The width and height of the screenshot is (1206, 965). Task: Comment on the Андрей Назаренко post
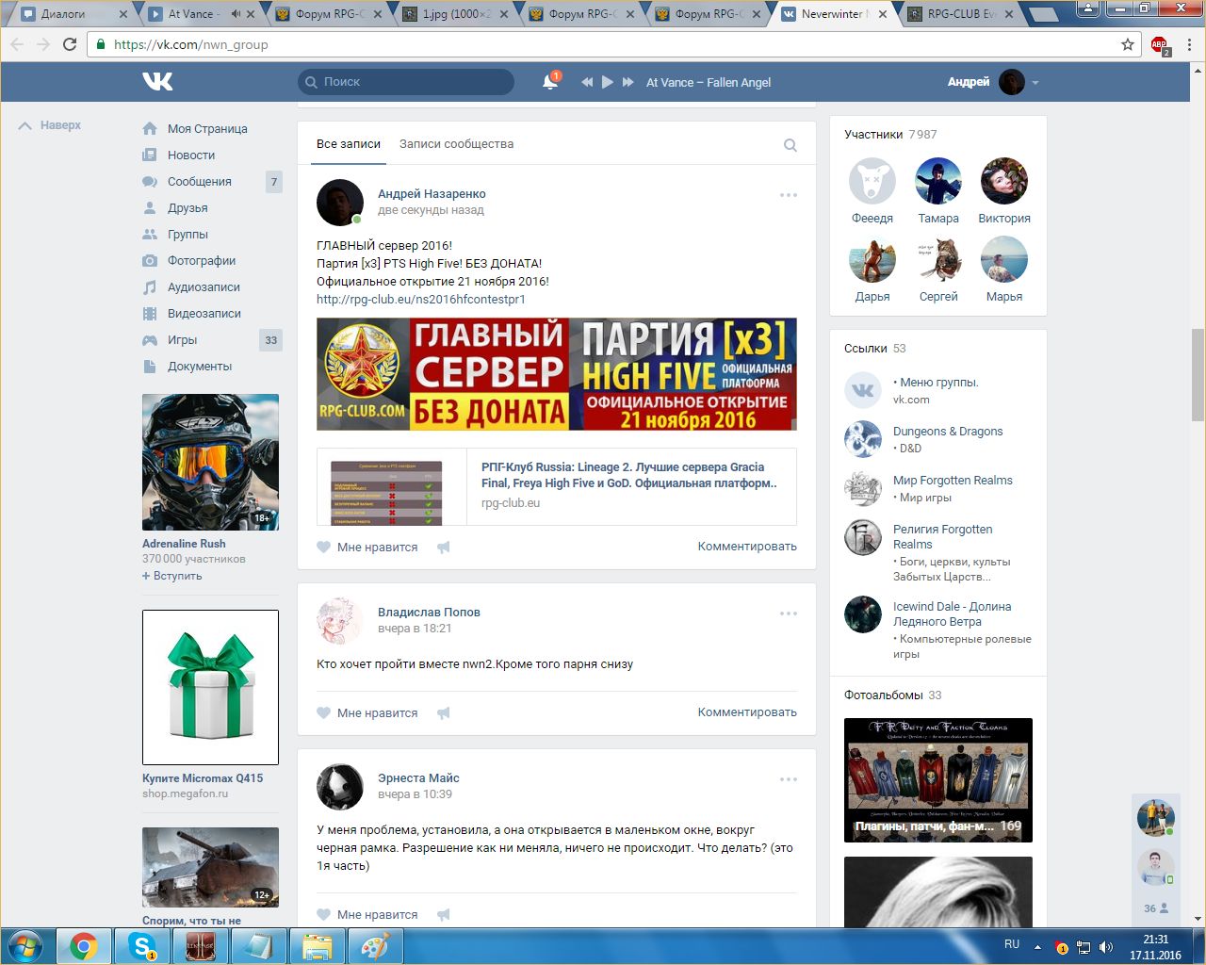point(747,547)
